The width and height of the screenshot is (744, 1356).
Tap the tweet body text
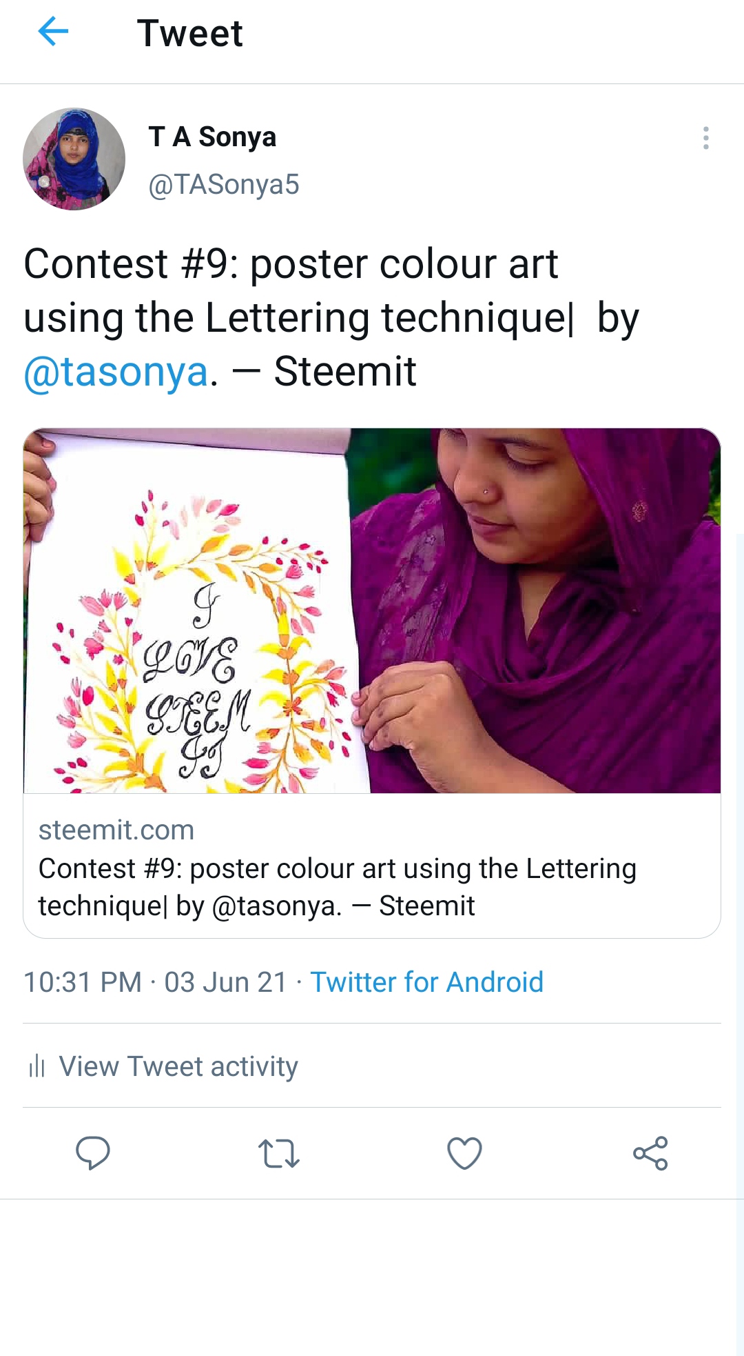[331, 318]
